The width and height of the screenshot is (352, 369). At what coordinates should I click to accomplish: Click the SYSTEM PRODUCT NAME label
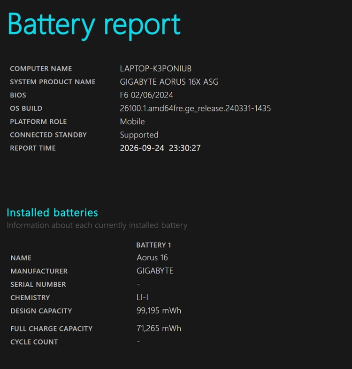click(x=53, y=82)
